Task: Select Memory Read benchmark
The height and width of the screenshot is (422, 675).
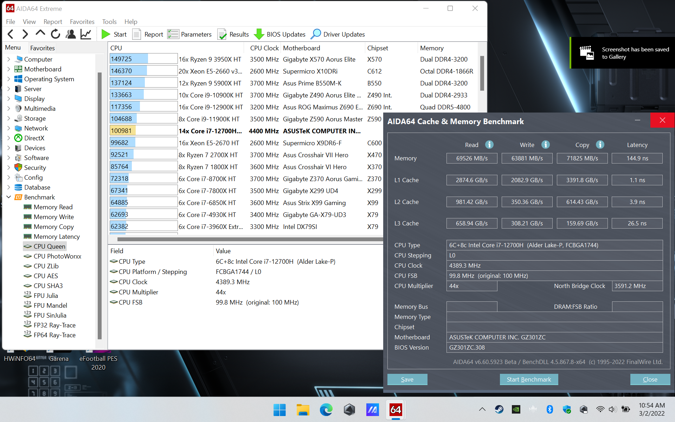Action: pyautogui.click(x=48, y=207)
